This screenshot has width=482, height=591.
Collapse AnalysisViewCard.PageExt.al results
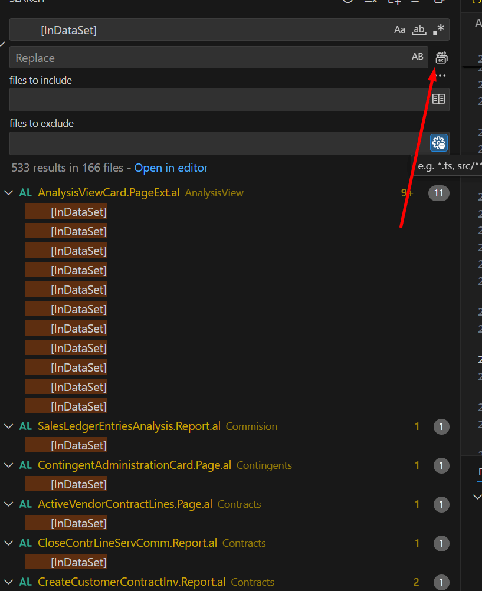coord(8,193)
